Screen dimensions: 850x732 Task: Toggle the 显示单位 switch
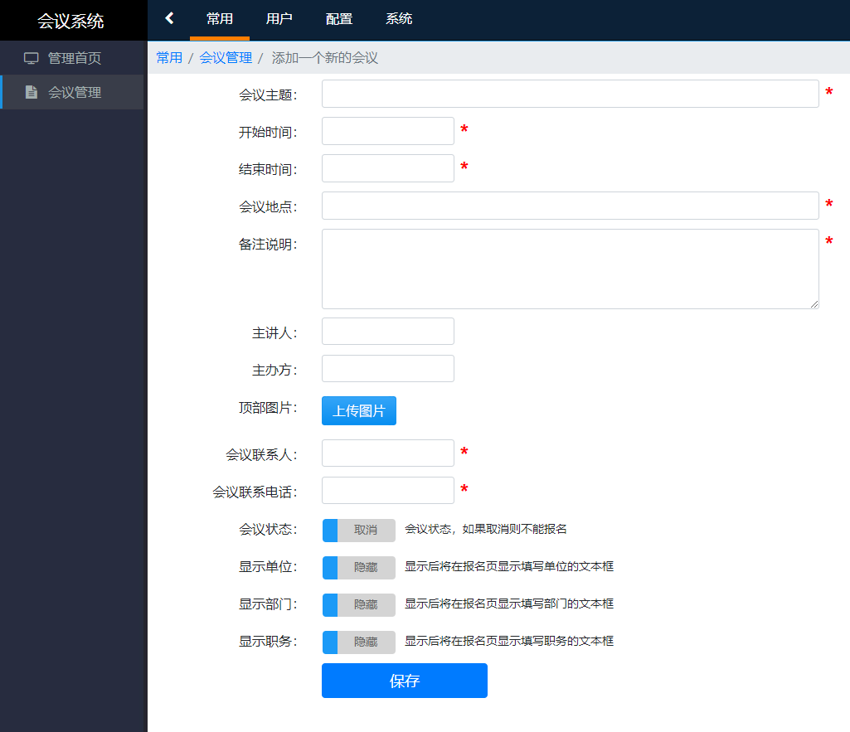point(358,568)
